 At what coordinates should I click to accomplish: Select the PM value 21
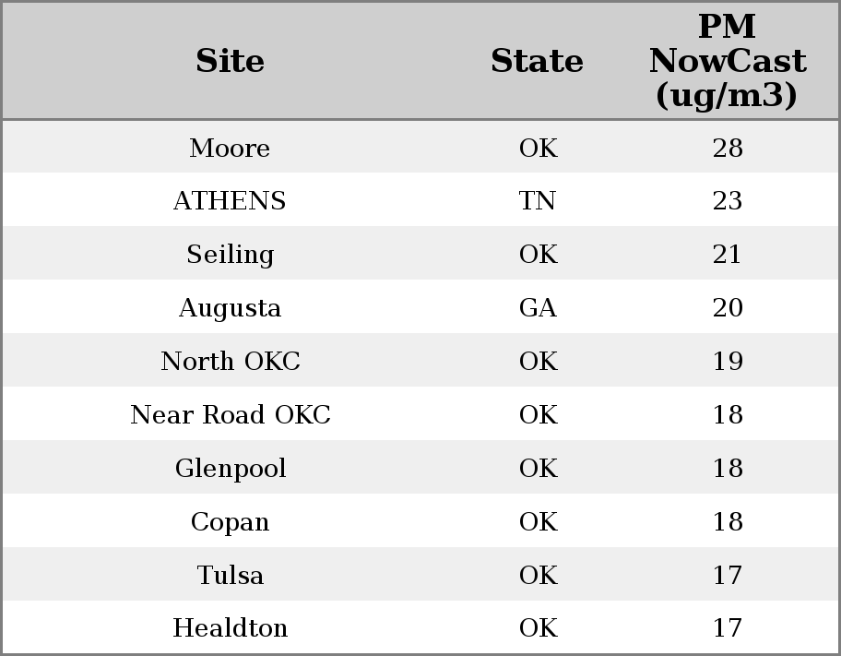point(728,255)
